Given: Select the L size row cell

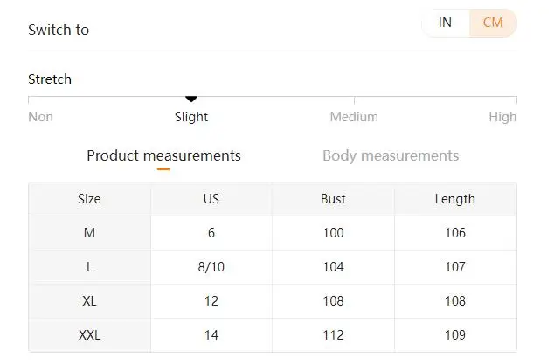Looking at the screenshot, I should [89, 267].
